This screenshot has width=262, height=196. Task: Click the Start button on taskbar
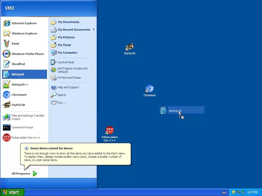[12, 192]
